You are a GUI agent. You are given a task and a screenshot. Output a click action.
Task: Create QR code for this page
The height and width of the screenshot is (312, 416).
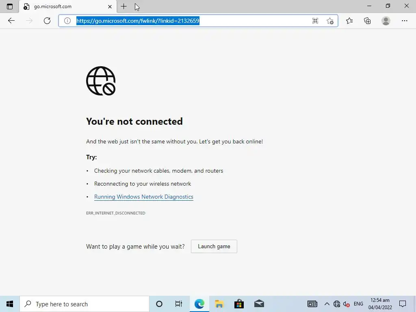click(315, 21)
